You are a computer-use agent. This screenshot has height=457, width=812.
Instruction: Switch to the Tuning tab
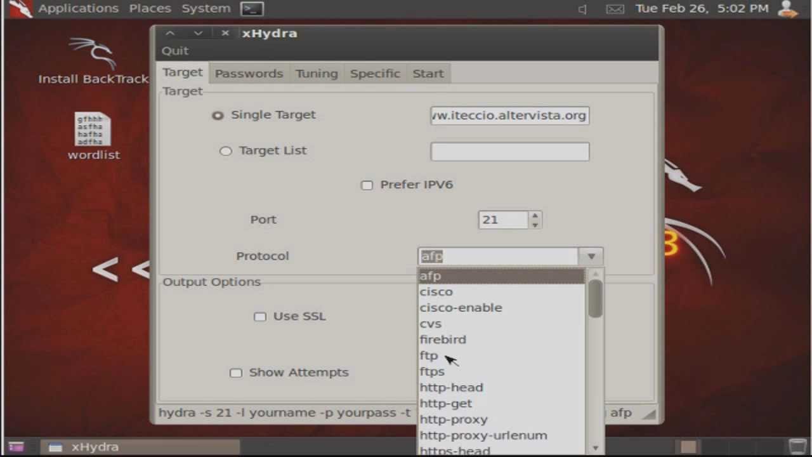point(317,74)
